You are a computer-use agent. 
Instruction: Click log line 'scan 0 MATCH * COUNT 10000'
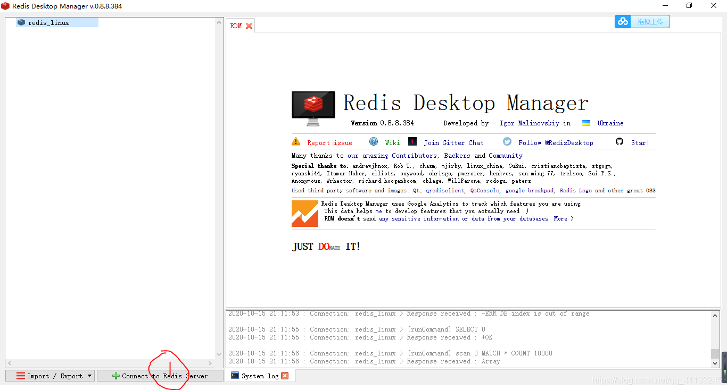pos(390,353)
